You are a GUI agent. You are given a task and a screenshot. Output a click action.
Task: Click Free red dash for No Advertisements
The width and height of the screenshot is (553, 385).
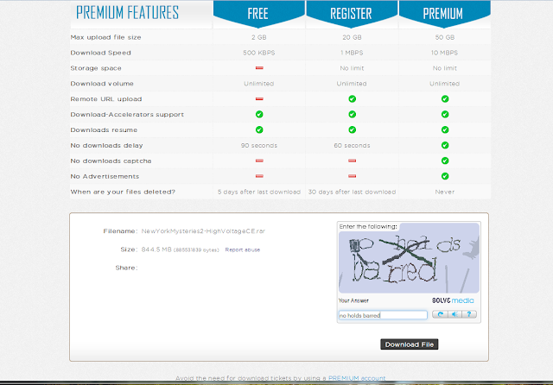(x=259, y=176)
